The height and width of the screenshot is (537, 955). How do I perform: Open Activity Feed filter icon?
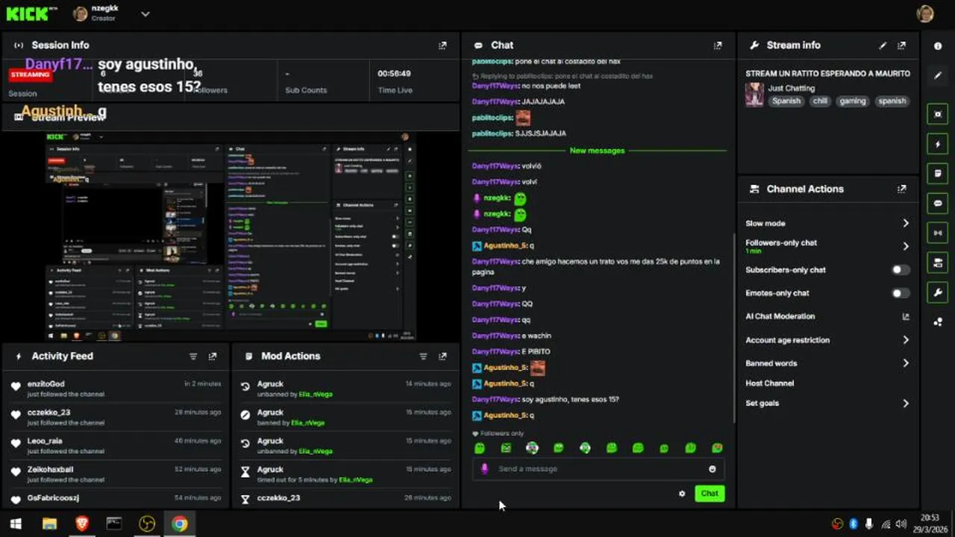[x=193, y=357]
